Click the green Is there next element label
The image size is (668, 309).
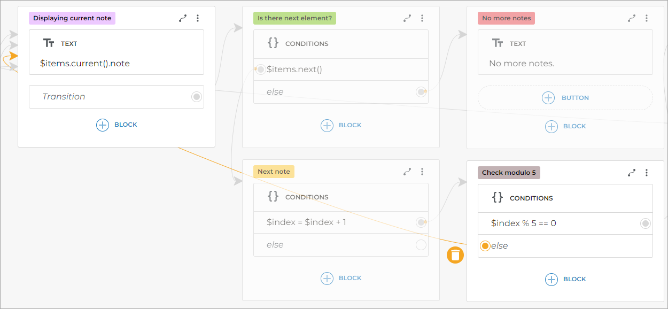pyautogui.click(x=294, y=18)
